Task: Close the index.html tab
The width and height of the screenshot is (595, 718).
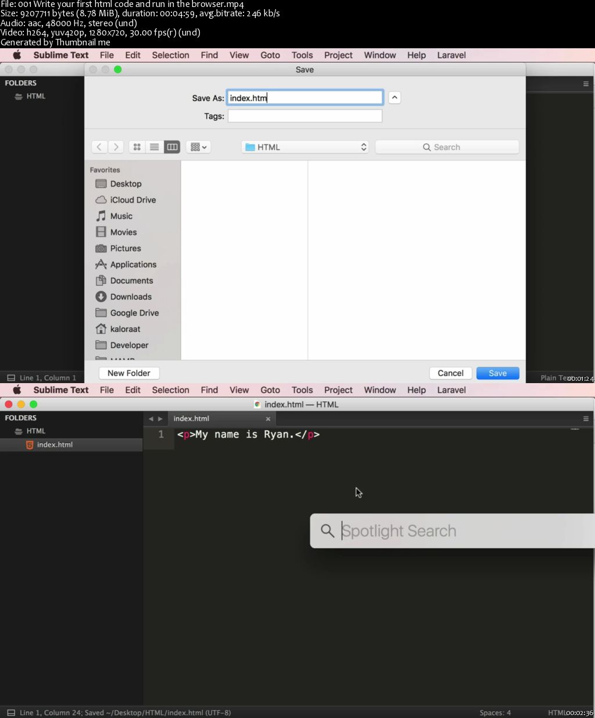Action: point(268,419)
